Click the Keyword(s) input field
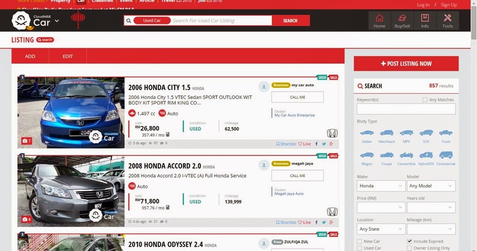The image size is (477, 251). [x=406, y=109]
